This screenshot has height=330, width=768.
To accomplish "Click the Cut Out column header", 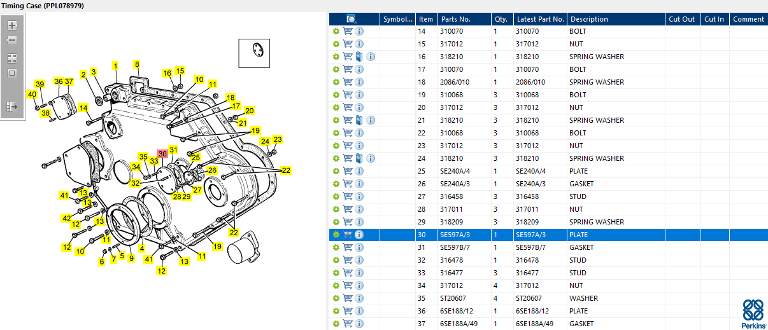I will pyautogui.click(x=681, y=19).
